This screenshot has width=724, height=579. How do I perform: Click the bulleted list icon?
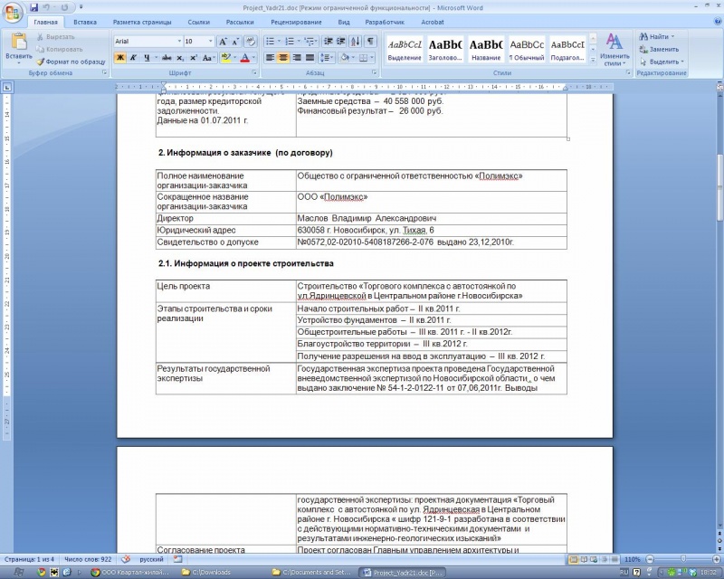point(270,42)
